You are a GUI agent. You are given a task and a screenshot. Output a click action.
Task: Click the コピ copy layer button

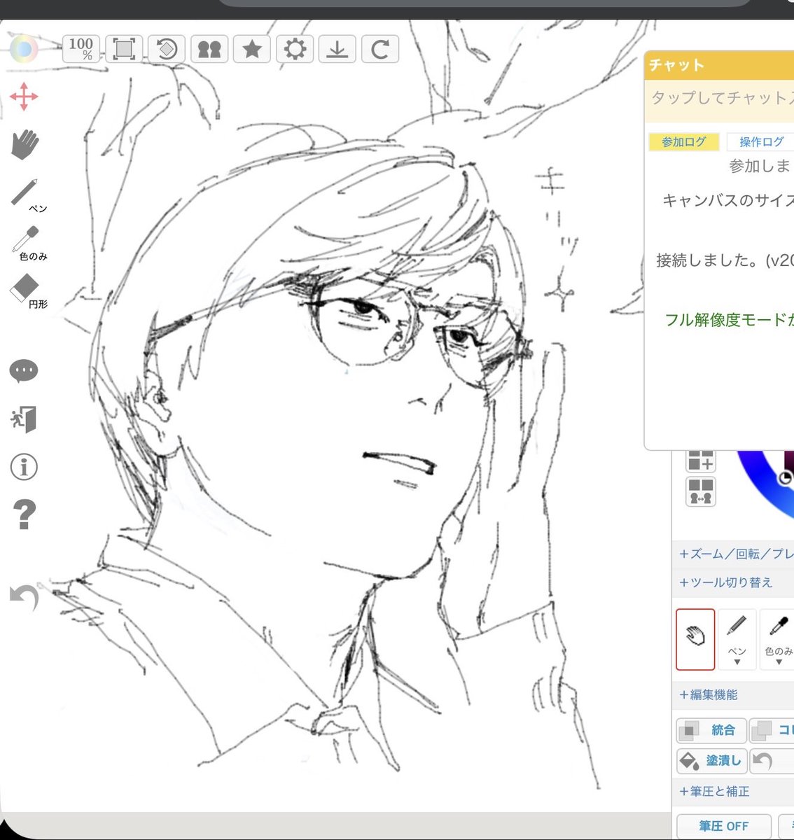point(772,730)
